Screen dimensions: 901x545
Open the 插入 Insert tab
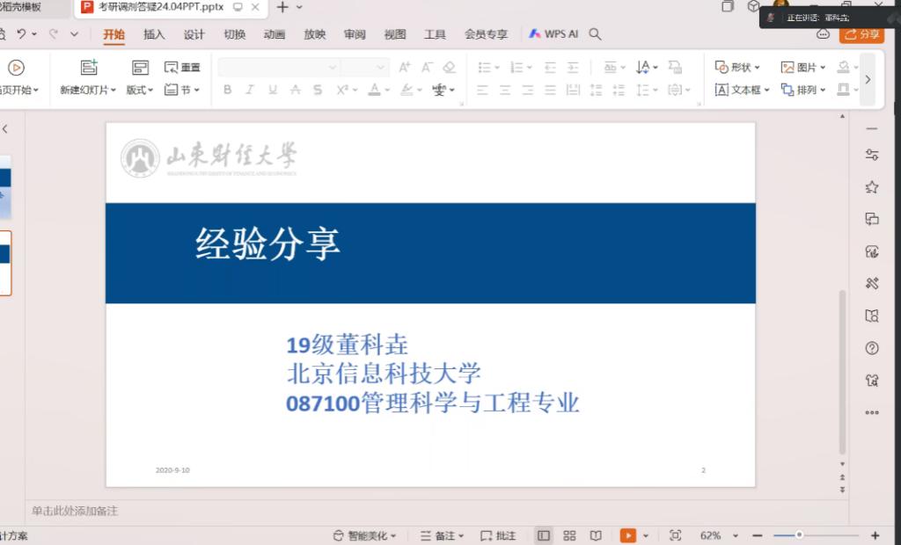[154, 34]
